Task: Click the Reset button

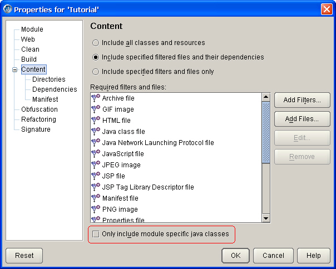Action: click(x=24, y=256)
